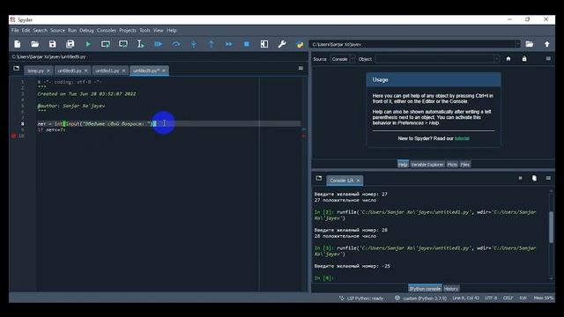Click the LSP Python ready status

[x=361, y=299]
